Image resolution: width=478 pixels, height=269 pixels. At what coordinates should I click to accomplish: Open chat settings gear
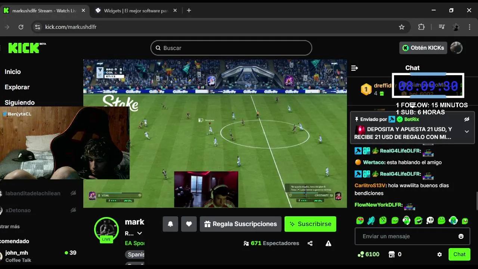pos(440,254)
